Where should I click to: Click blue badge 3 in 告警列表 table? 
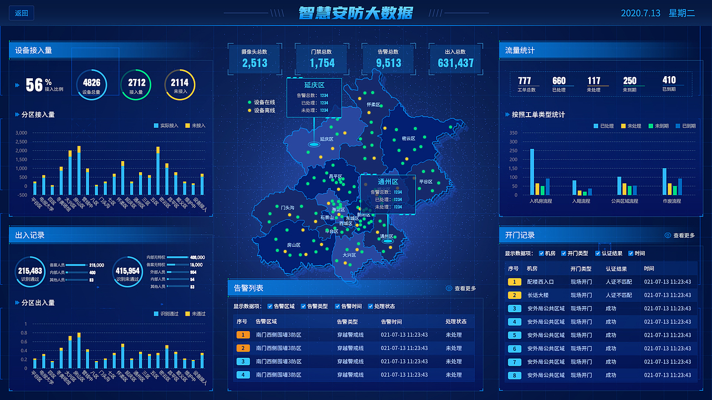pos(243,362)
